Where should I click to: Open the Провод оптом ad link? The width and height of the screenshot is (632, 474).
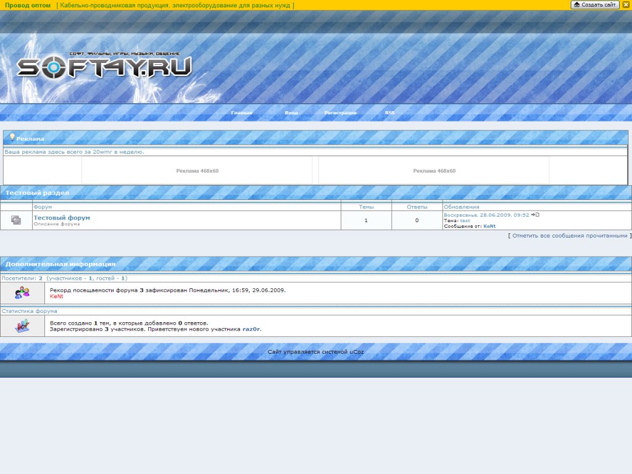click(28, 5)
